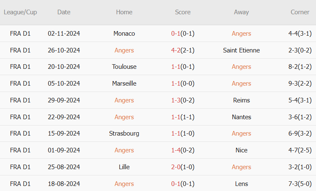The width and height of the screenshot is (316, 191).
Task: Click the Monaco home team name
Action: 124,34
